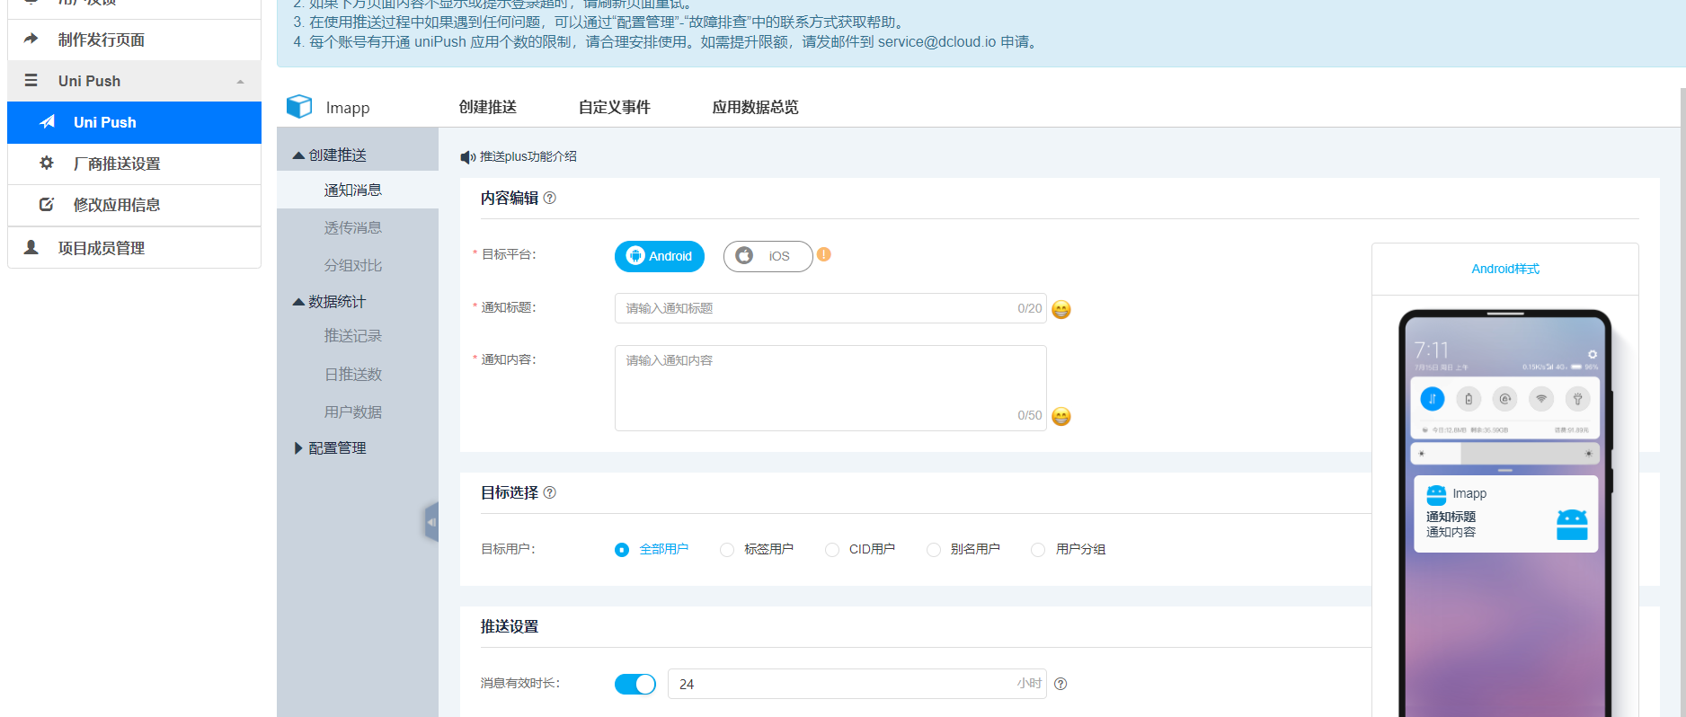Collapse the 创建推送 tree section
Screen dimensions: 1686x717
[x=299, y=155]
